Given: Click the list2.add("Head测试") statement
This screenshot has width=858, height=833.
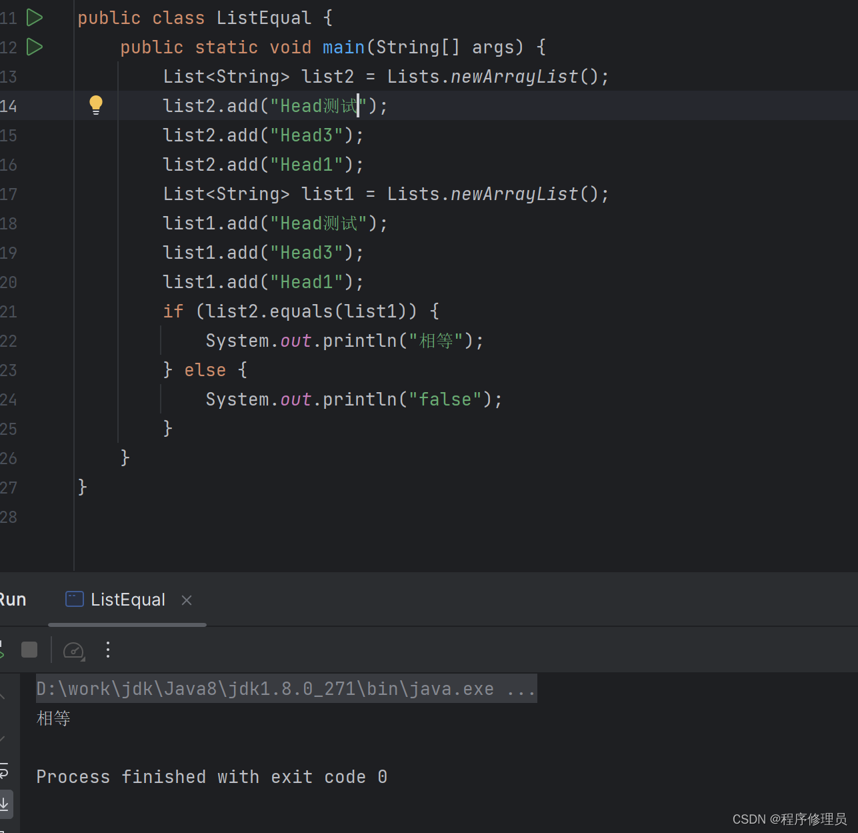Looking at the screenshot, I should point(275,106).
